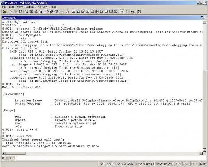Click the Options toolbar icon
208x167 pixels.
(139, 11)
